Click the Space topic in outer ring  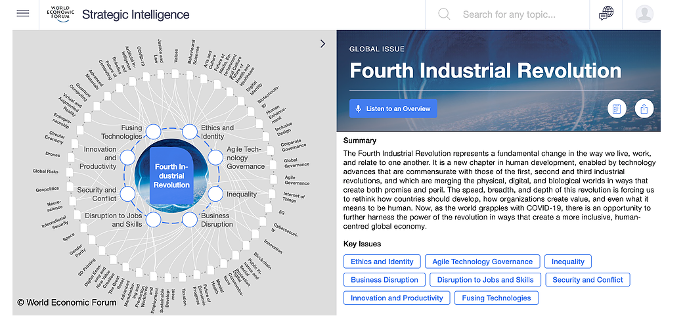pyautogui.click(x=68, y=237)
